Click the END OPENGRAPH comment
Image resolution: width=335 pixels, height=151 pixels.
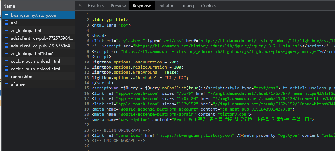pyautogui.click(x=119, y=140)
